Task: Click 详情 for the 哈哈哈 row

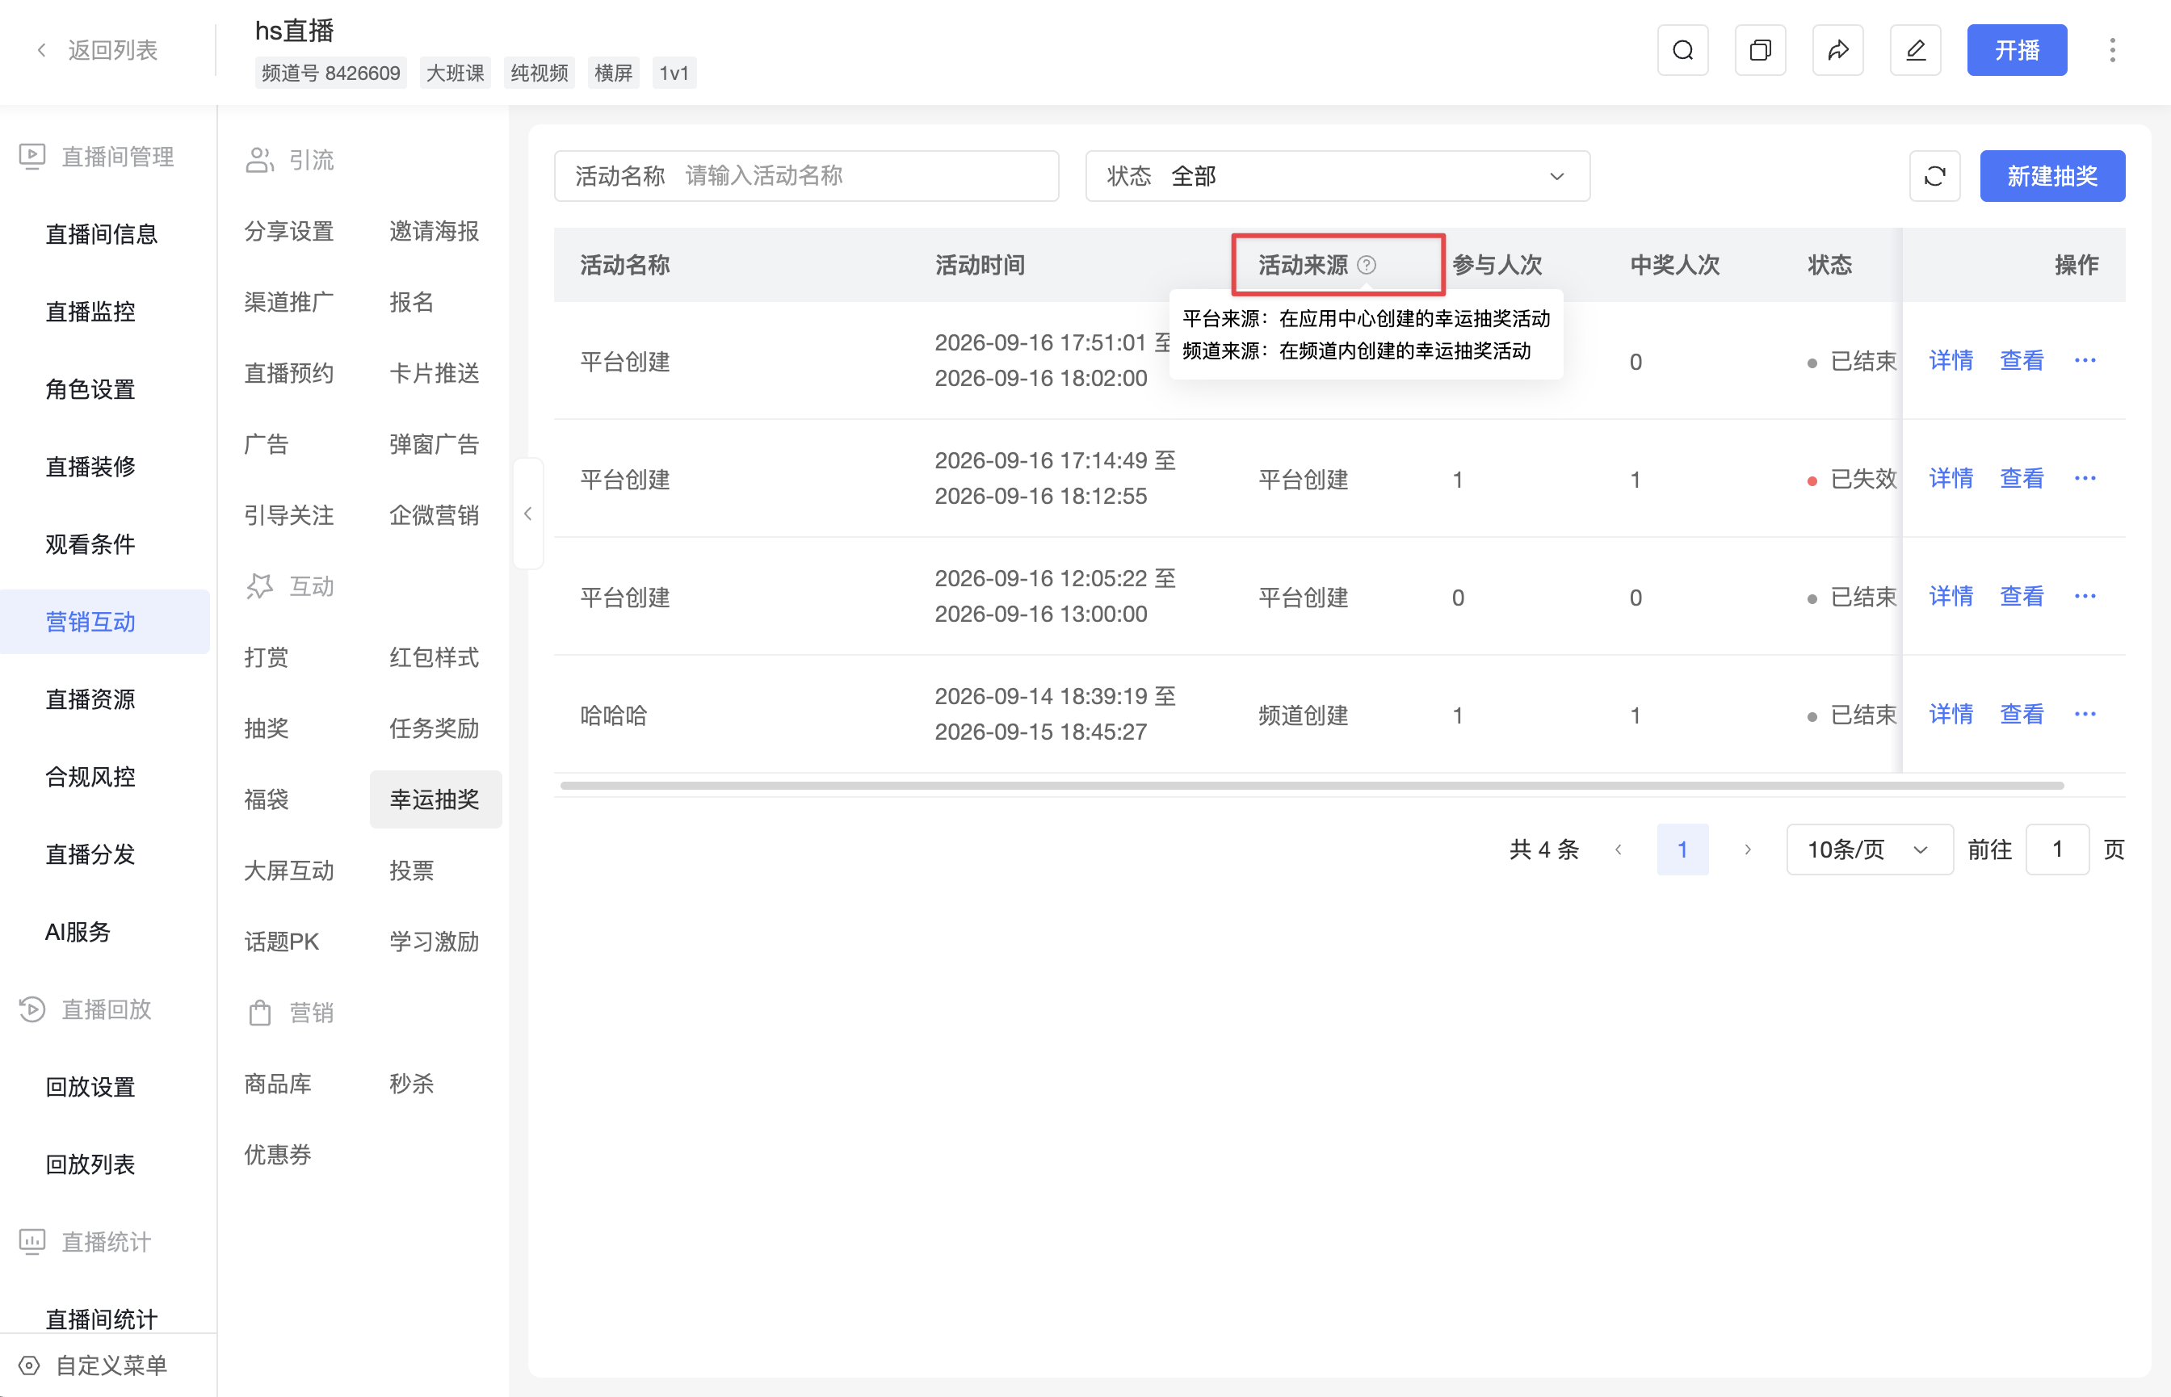Action: (x=1951, y=715)
